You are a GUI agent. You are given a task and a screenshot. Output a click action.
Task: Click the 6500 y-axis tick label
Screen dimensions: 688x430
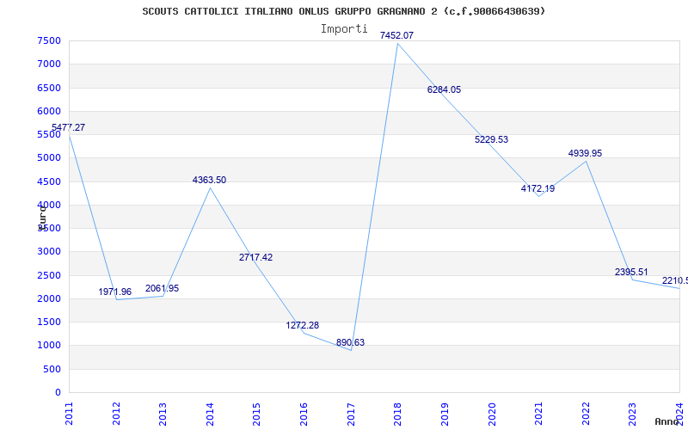49,88
